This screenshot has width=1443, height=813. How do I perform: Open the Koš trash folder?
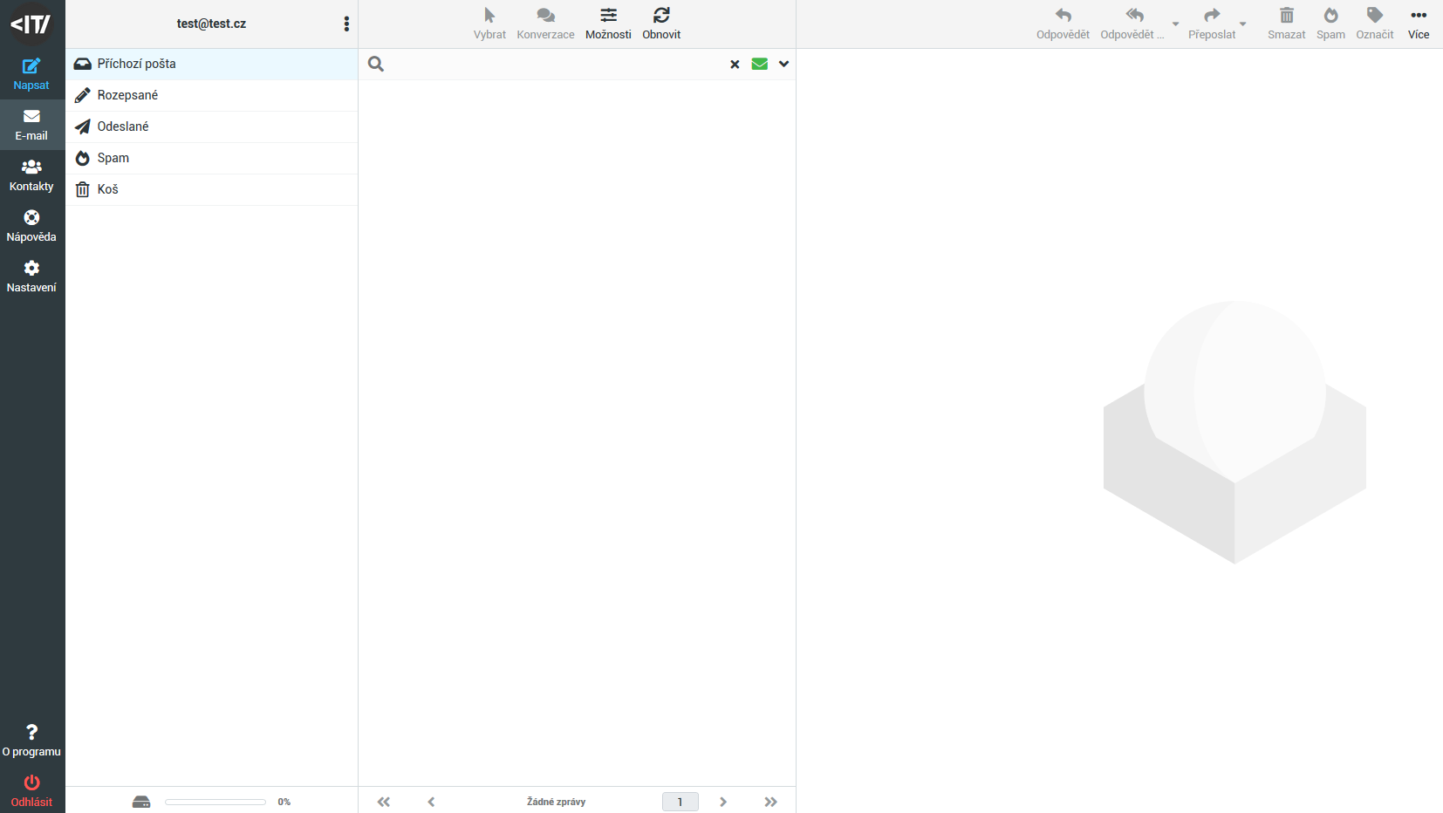pyautogui.click(x=107, y=189)
